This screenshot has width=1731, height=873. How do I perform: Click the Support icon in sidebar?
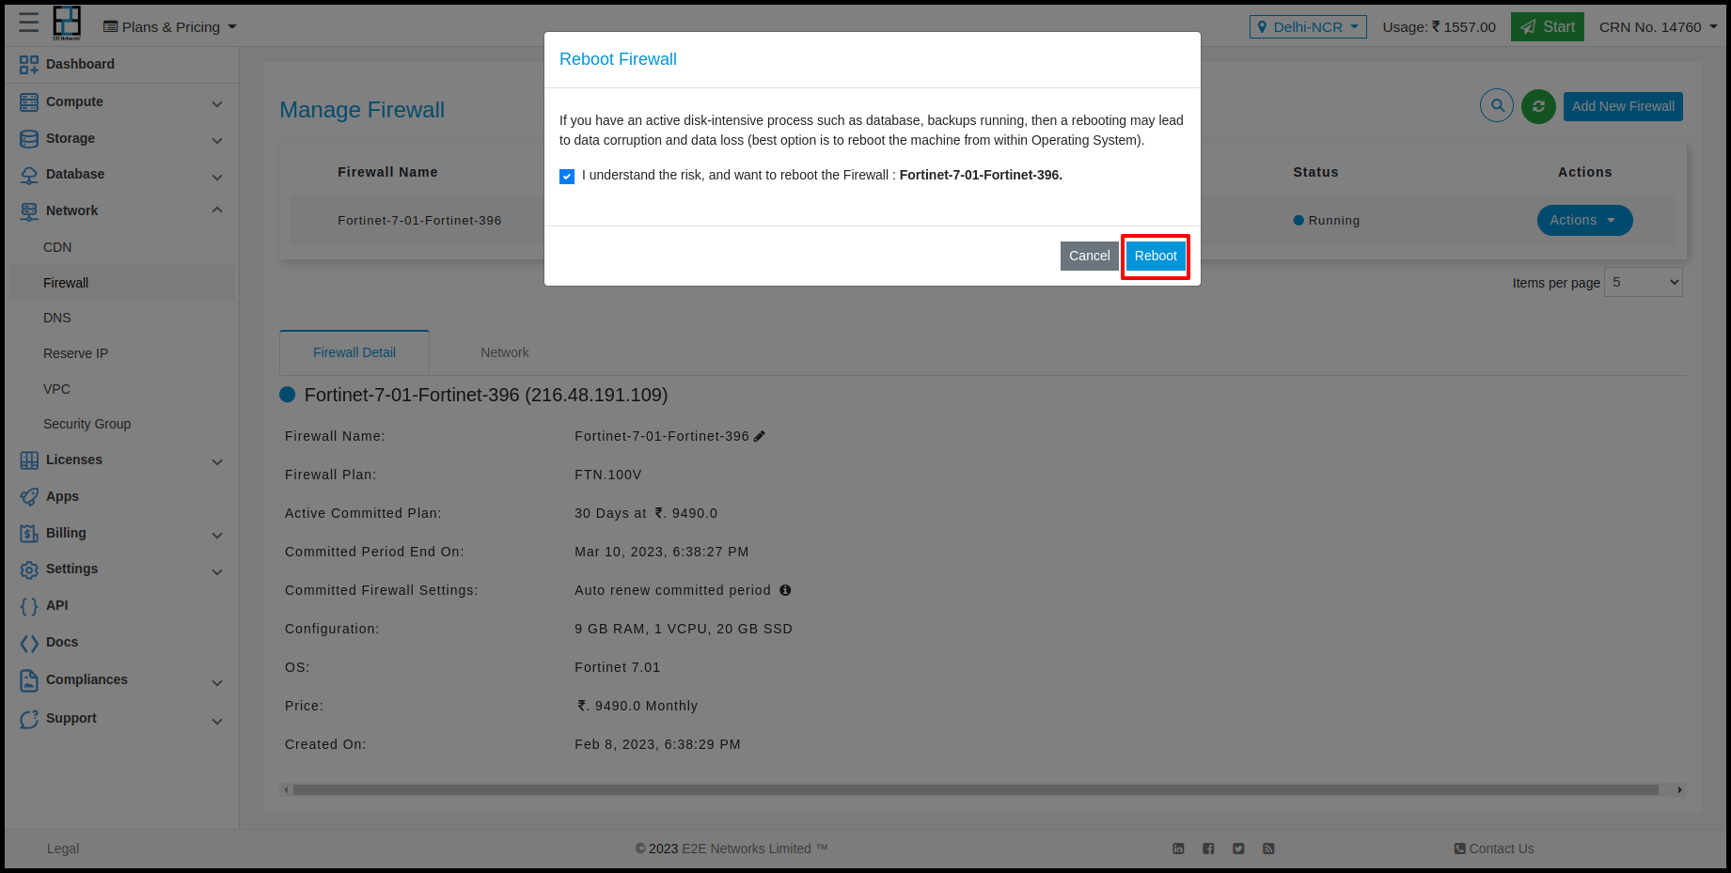pyautogui.click(x=29, y=719)
